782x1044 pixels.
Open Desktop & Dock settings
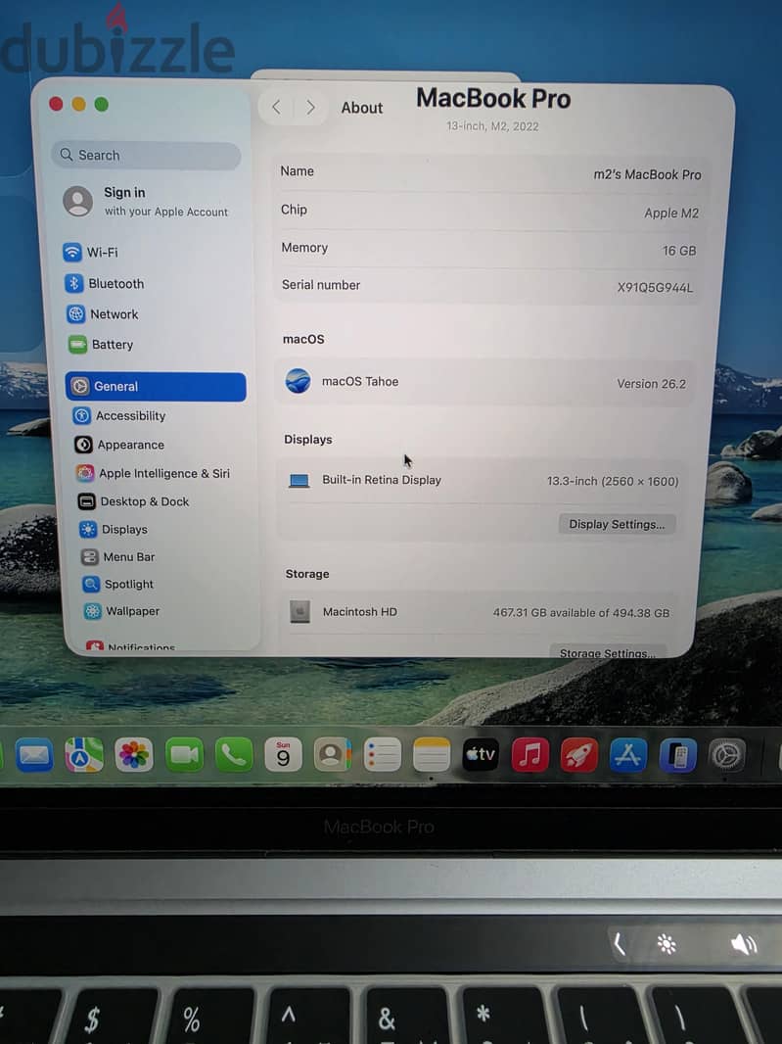pos(133,501)
